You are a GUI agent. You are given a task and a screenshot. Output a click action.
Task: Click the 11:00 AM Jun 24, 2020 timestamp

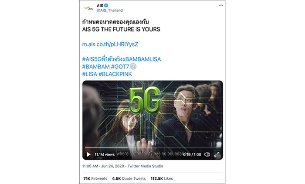[103, 166]
